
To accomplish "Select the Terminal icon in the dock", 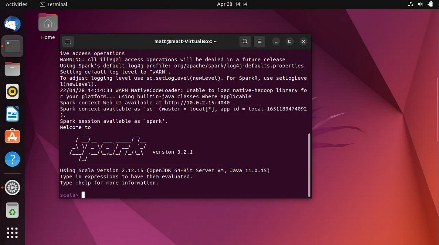I will point(12,46).
